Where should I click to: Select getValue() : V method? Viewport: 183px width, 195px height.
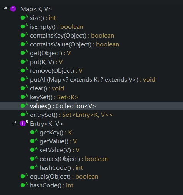pyautogui.click(x=58, y=141)
